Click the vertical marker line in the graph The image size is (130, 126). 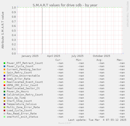(42, 31)
